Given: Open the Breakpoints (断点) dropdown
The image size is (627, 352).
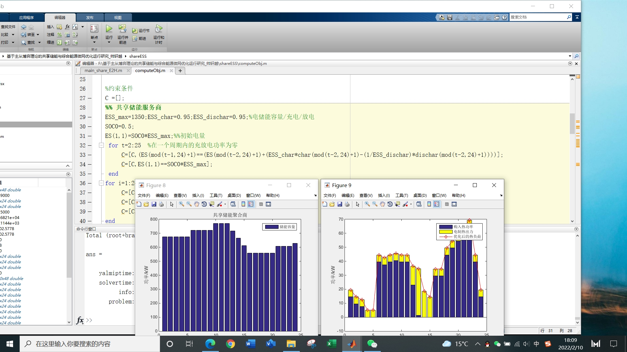Looking at the screenshot, I should (x=94, y=42).
